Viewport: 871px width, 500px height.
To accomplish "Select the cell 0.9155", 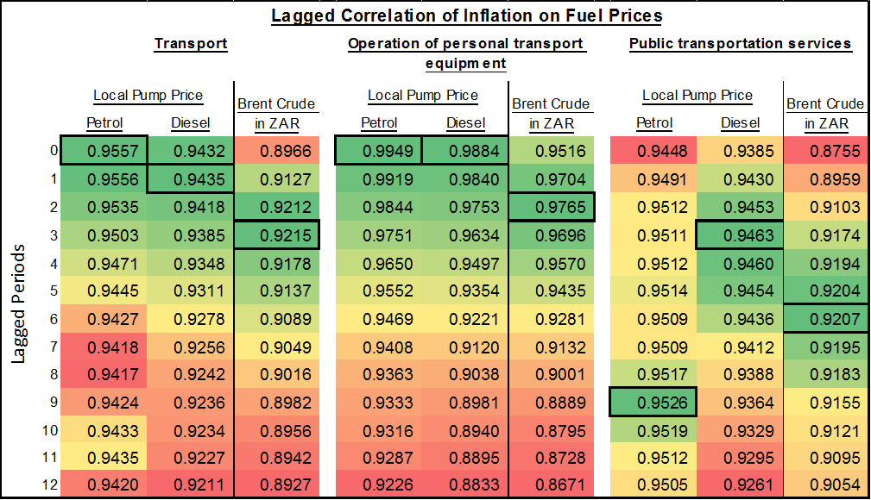I will 826,403.
